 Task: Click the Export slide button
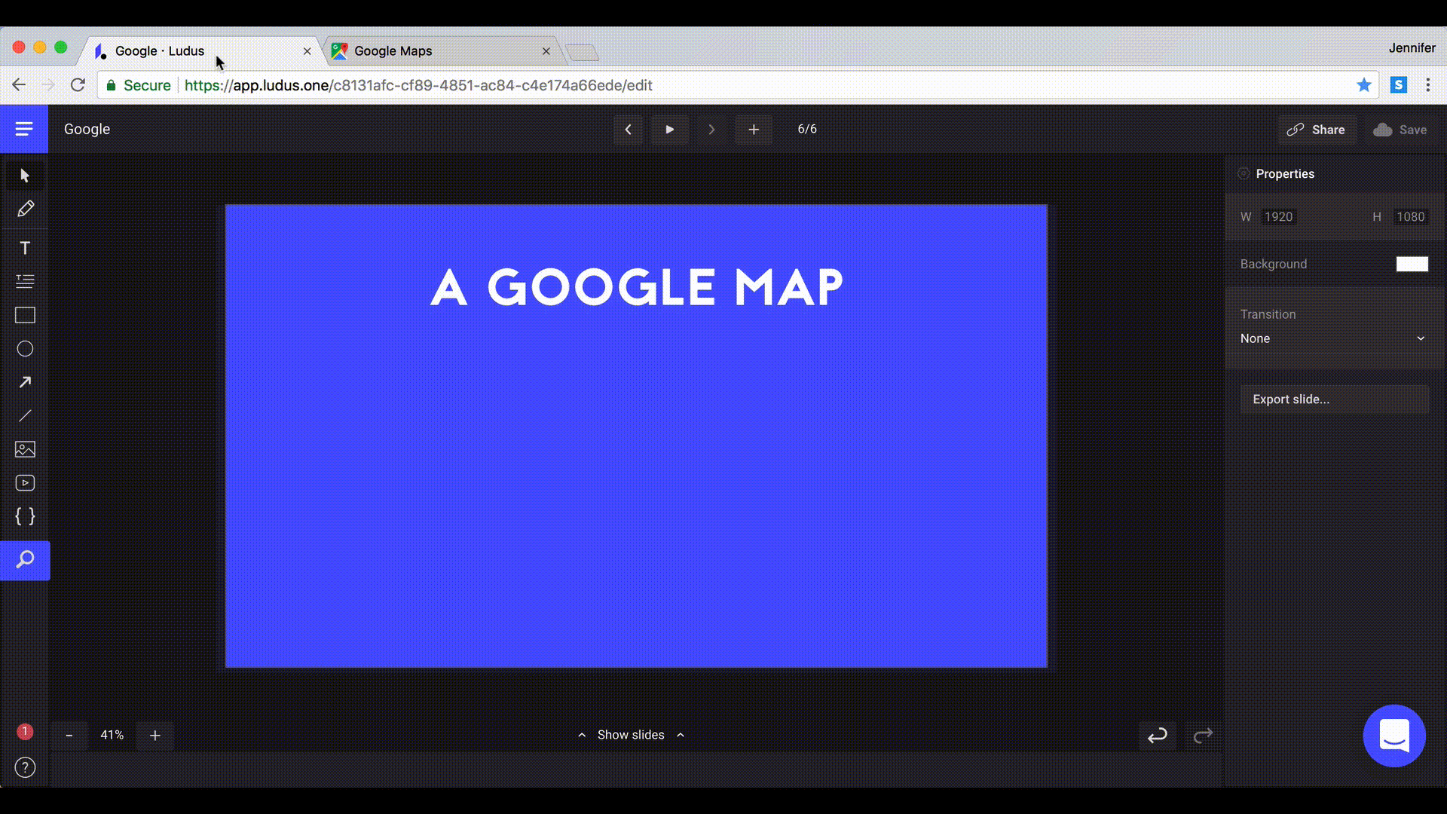click(x=1334, y=399)
